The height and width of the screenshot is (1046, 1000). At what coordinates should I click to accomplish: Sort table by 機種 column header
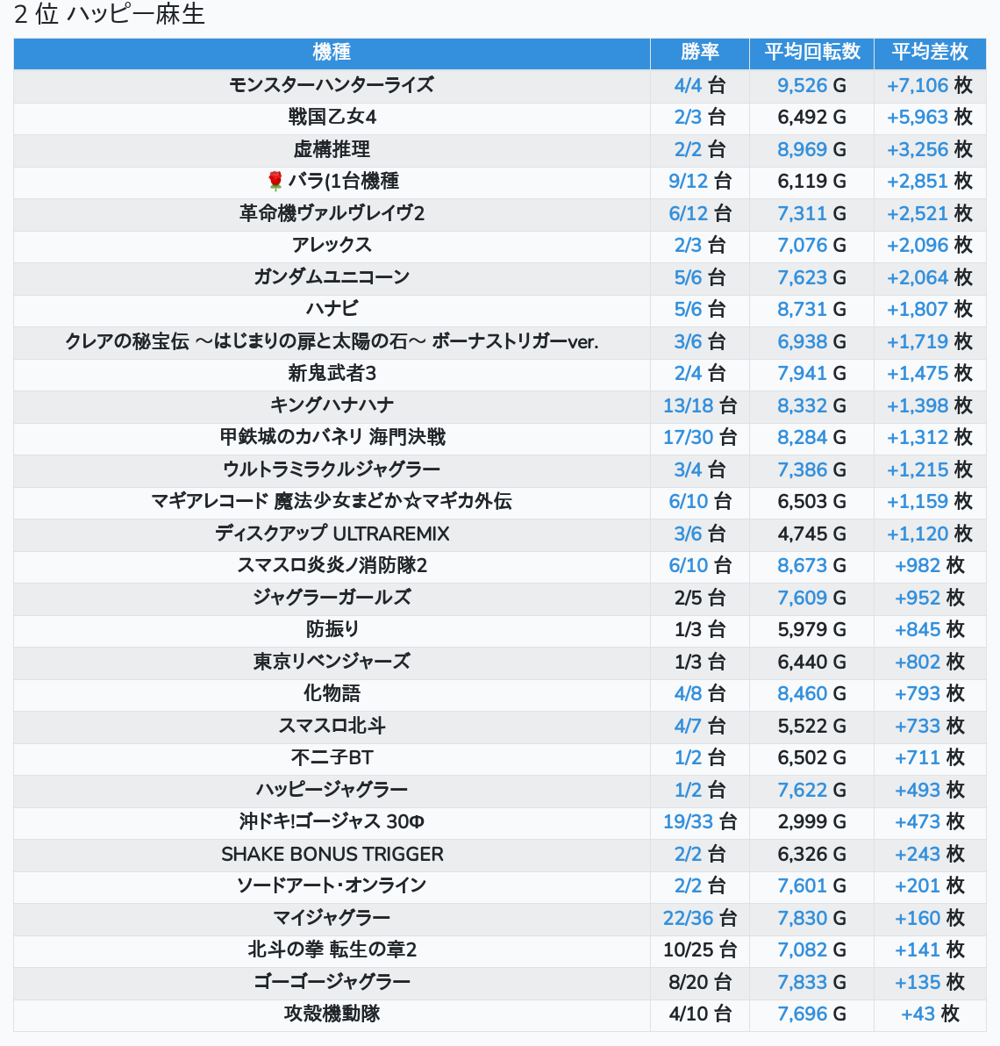[x=332, y=53]
